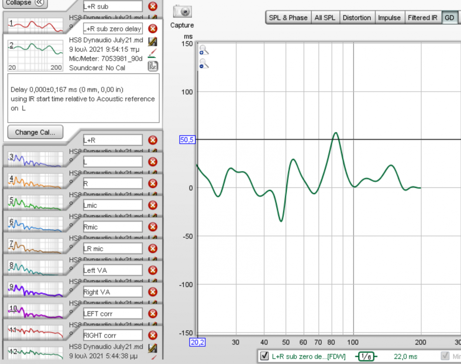Delete the 'LEFT corr' measurement
461x364 pixels.
click(153, 313)
